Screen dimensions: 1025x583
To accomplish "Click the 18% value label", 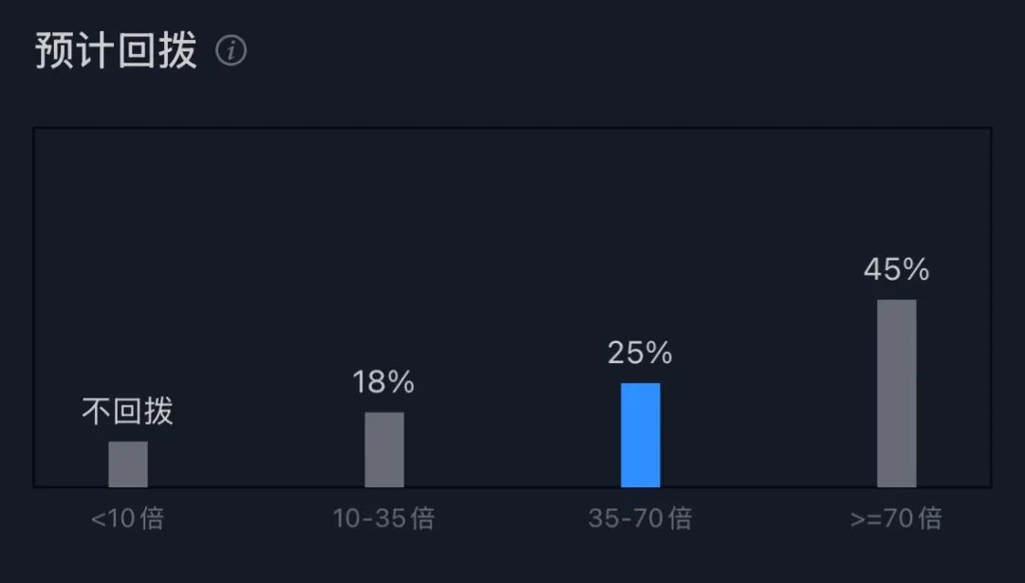I will pos(383,382).
